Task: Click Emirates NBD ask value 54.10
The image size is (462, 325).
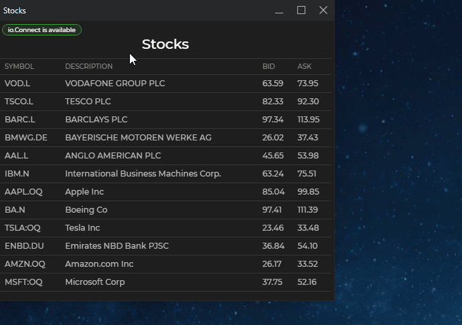Action: coord(307,246)
